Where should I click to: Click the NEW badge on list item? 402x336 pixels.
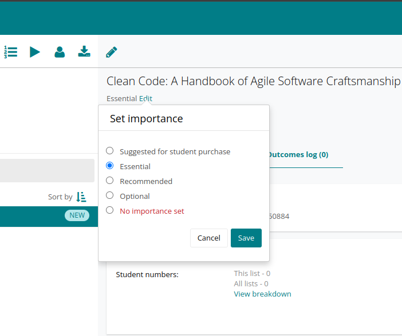[x=77, y=215]
